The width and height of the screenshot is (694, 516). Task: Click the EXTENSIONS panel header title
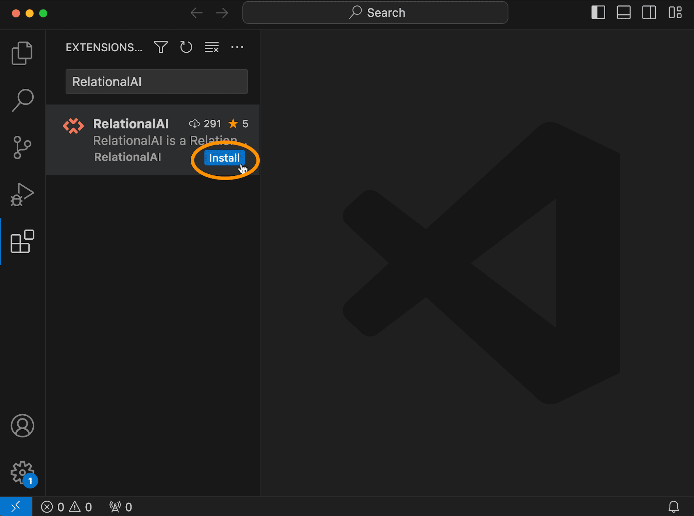click(x=104, y=47)
